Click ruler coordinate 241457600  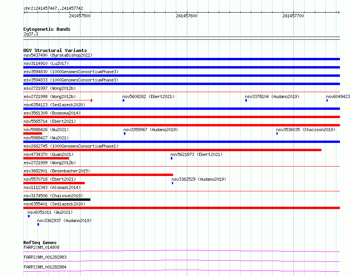[187, 16]
